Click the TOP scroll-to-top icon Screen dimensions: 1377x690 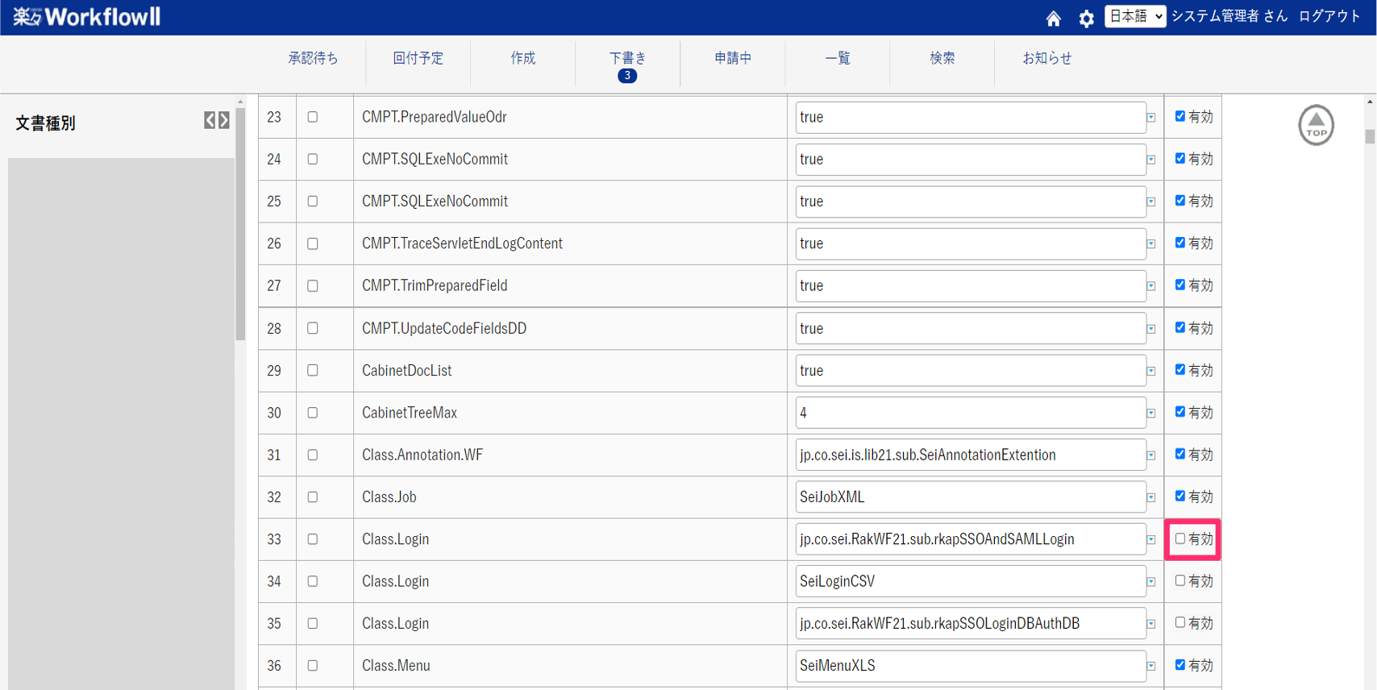coord(1316,125)
